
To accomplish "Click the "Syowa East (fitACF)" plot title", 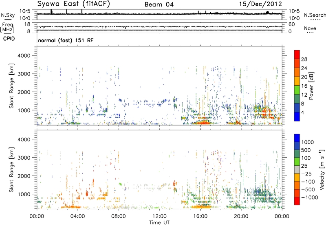I will 74,4.
